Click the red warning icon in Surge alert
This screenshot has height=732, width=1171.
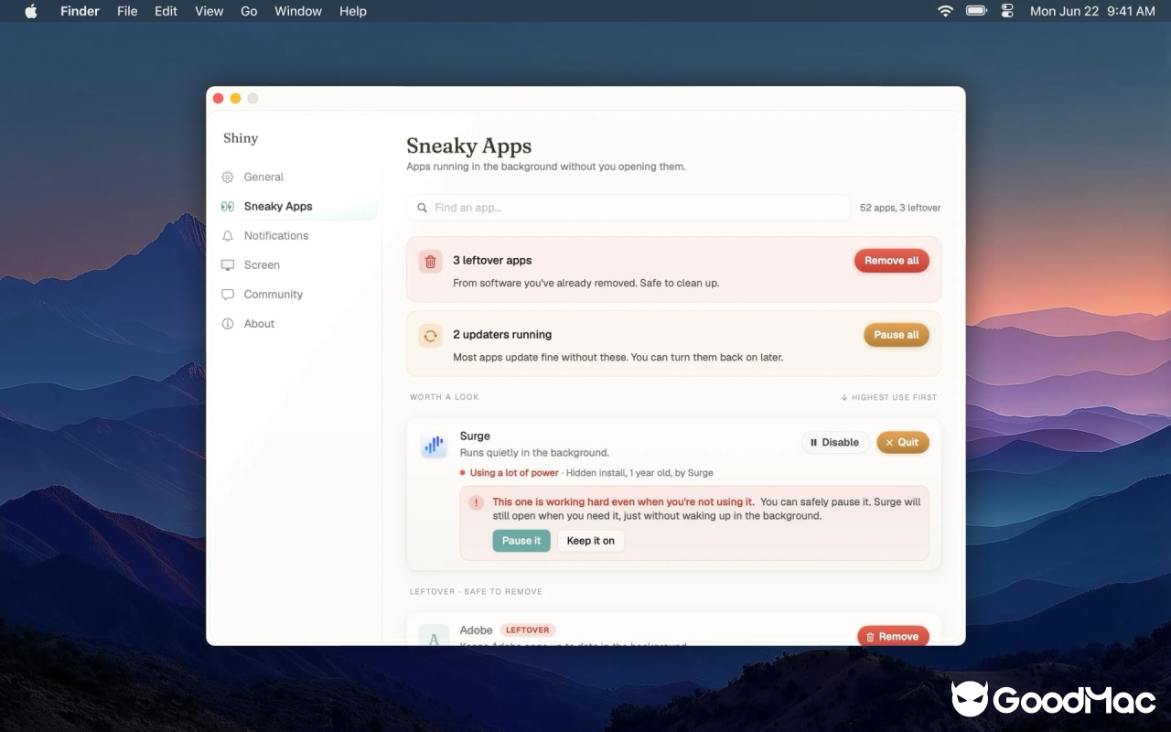pyautogui.click(x=476, y=502)
